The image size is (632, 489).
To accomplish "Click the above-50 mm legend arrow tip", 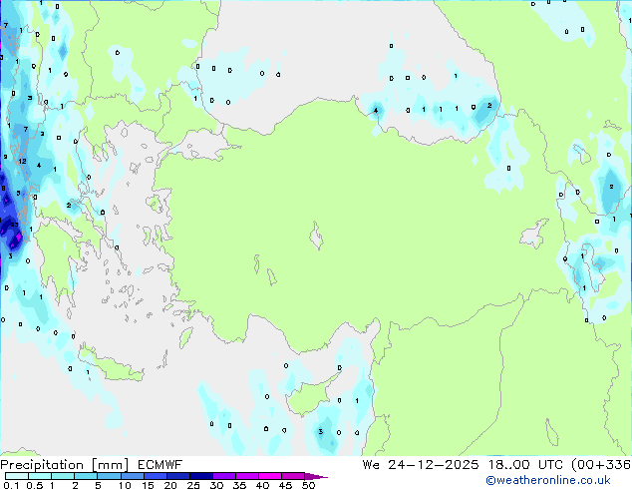I will (x=316, y=476).
